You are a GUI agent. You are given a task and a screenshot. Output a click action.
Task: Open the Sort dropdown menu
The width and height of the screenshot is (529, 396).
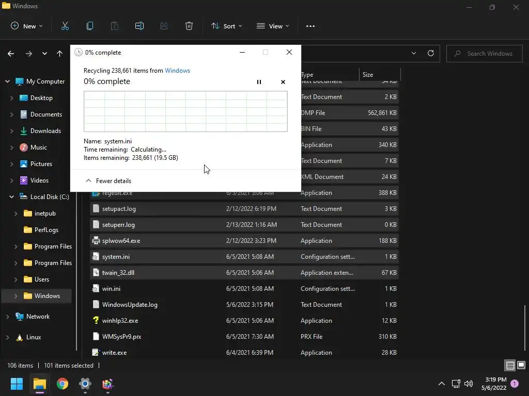[x=226, y=26]
